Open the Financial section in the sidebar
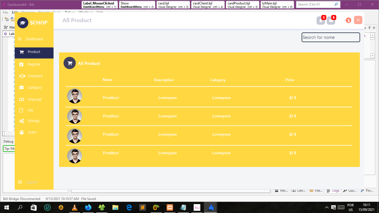The height and width of the screenshot is (213, 379). coord(31,100)
